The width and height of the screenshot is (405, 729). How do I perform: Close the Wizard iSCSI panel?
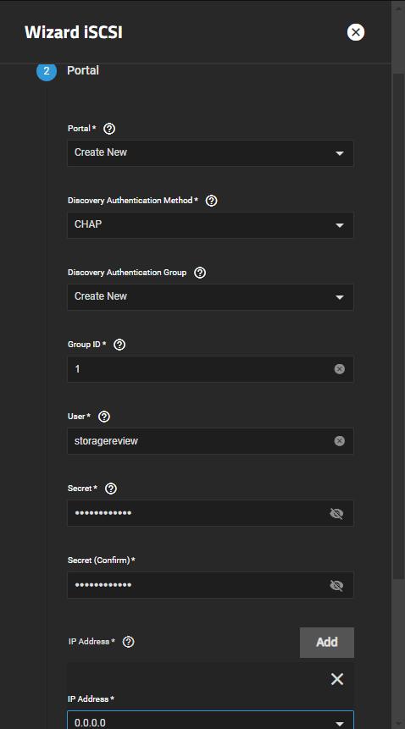click(356, 32)
